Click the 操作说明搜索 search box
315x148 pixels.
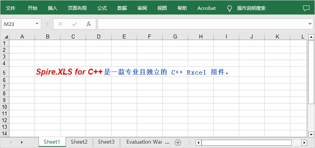[x=251, y=8]
